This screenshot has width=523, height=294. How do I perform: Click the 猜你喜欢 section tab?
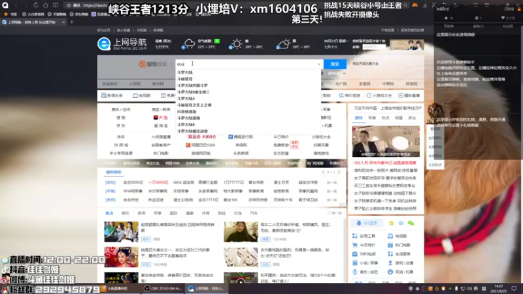point(113,172)
